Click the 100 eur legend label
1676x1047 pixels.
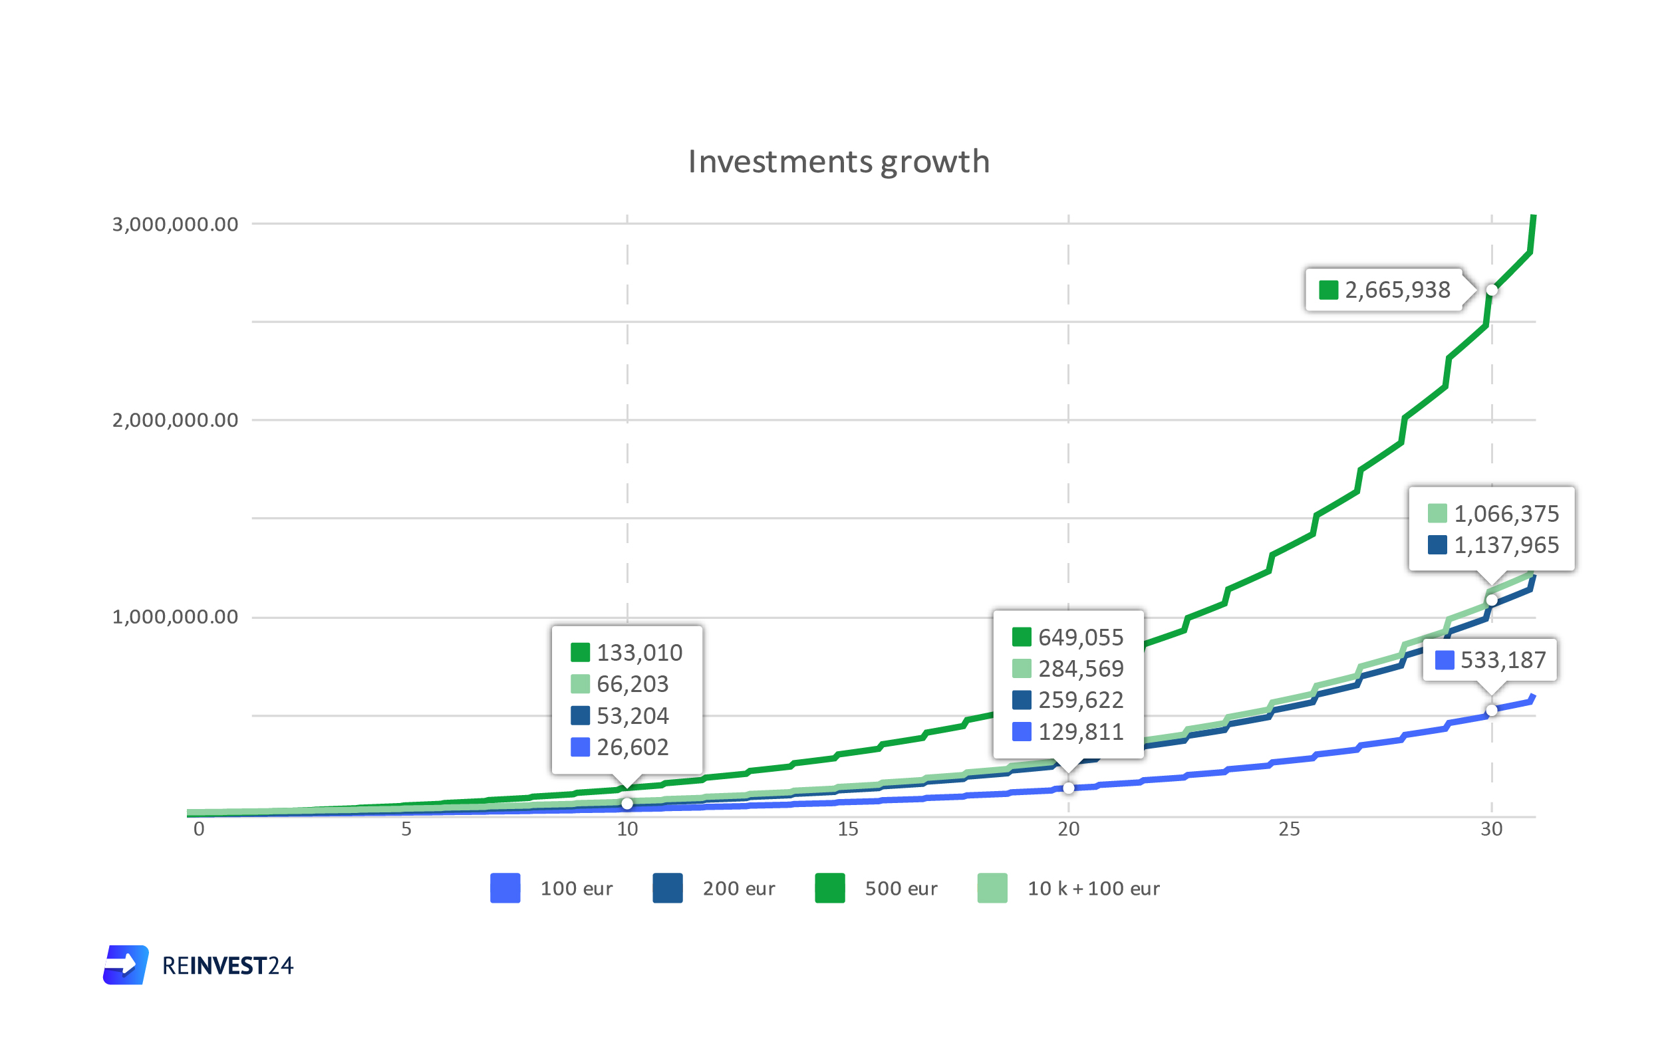pos(576,888)
